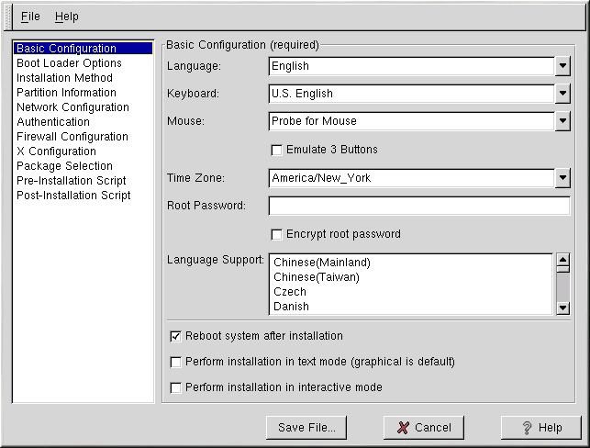Viewport: 590px width, 448px height.
Task: Open the Language dropdown
Action: [x=562, y=66]
